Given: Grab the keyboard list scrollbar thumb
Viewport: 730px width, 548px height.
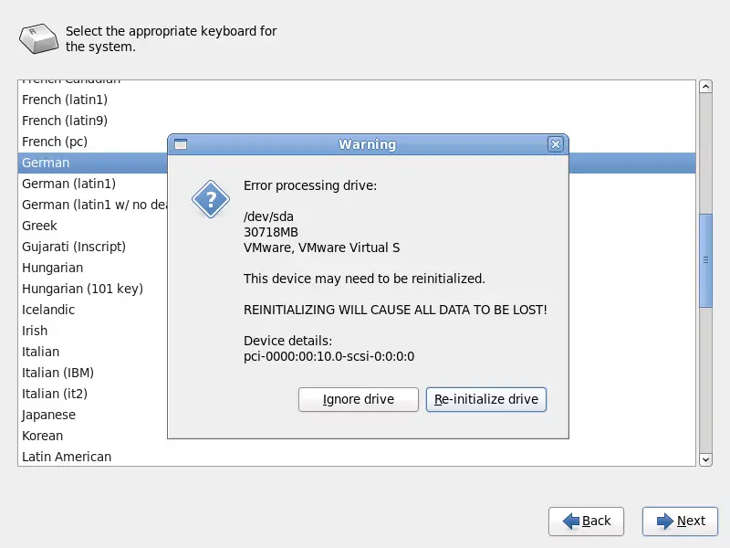Looking at the screenshot, I should (x=705, y=260).
